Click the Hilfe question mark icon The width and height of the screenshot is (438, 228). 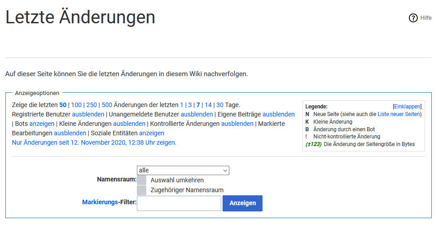pos(413,18)
